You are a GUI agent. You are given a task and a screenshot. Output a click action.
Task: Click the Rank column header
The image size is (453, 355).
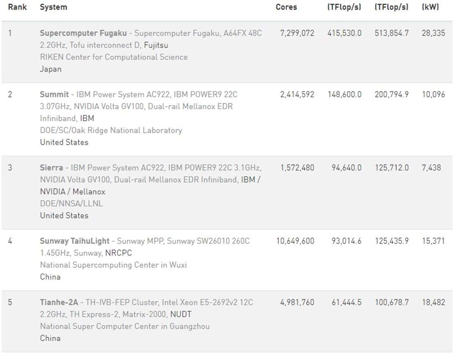click(x=17, y=7)
